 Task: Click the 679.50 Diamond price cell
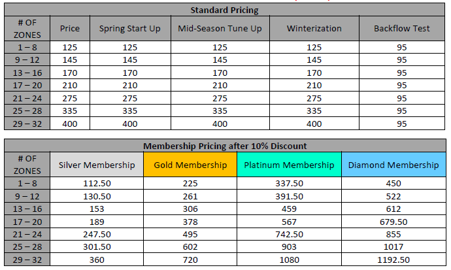(393, 222)
